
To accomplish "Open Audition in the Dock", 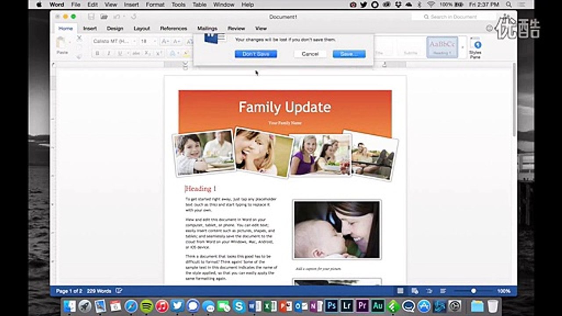I will pyautogui.click(x=378, y=306).
